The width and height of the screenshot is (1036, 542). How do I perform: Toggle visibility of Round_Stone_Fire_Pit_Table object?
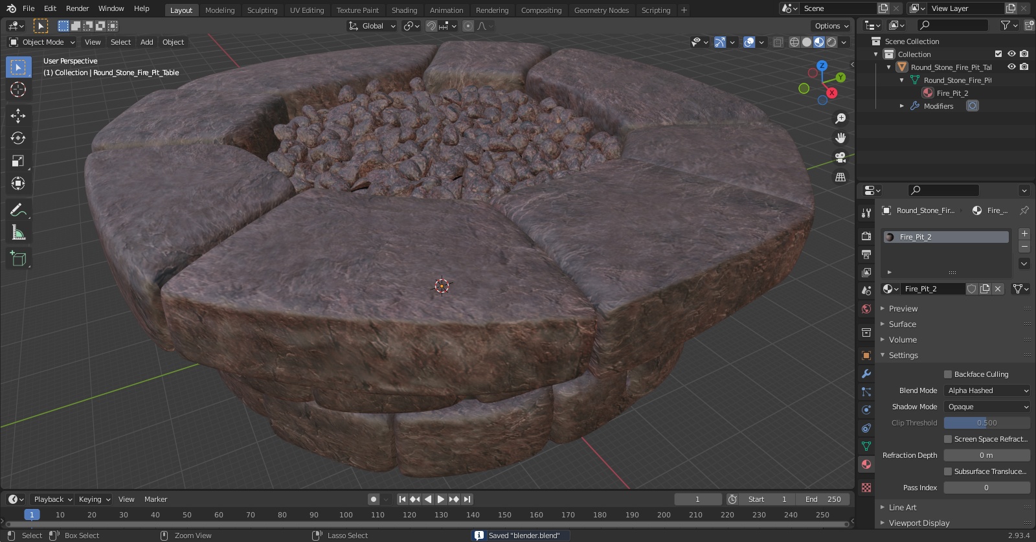pos(1011,67)
